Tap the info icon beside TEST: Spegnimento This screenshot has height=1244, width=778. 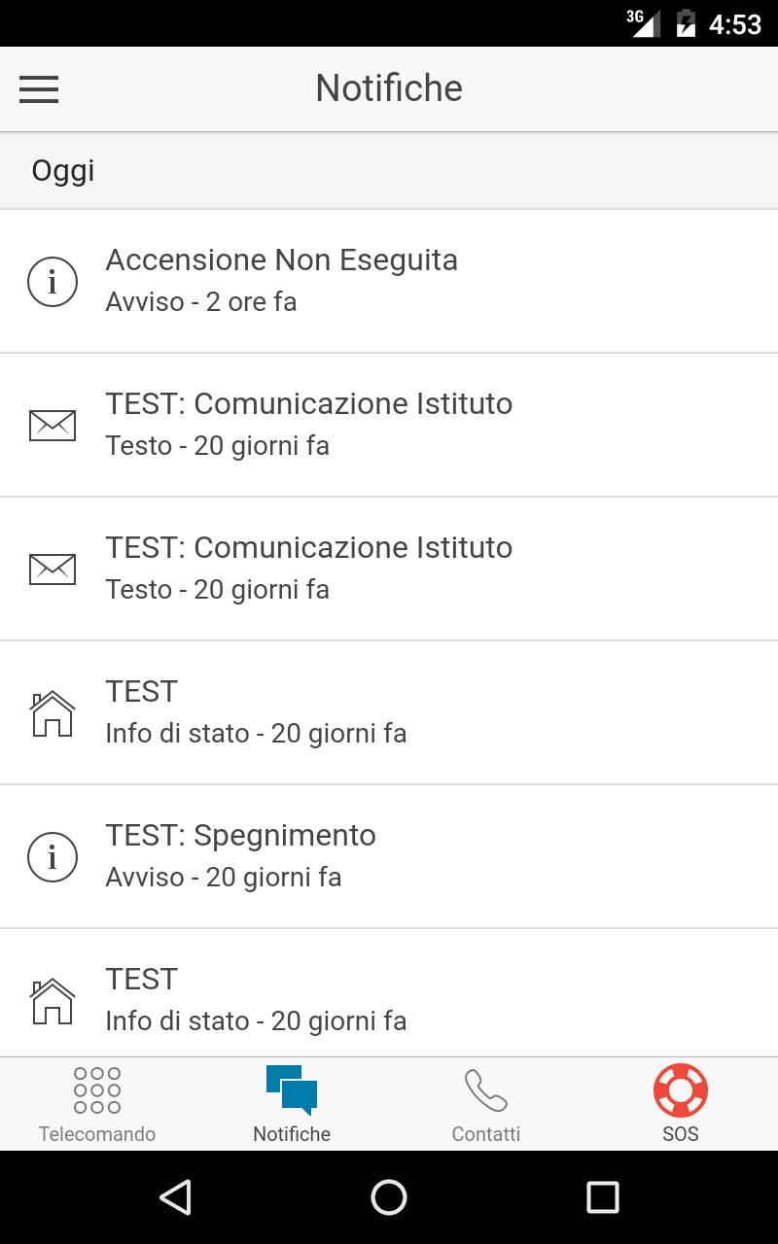[53, 856]
